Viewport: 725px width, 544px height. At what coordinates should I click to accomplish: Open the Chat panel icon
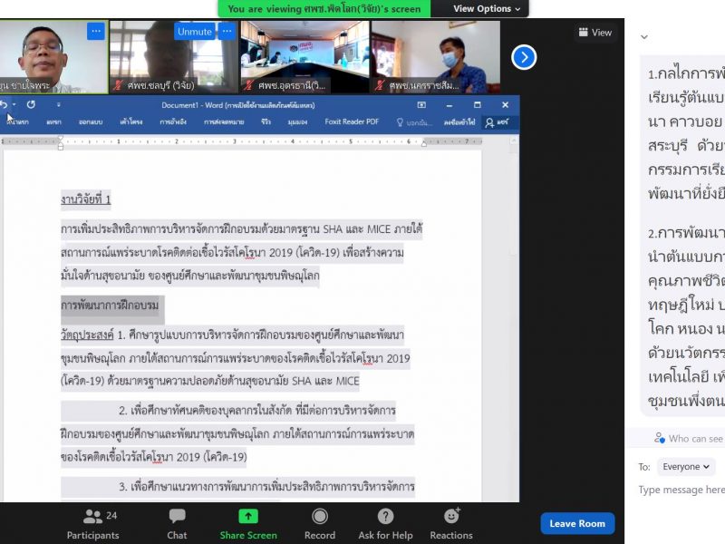click(x=177, y=516)
